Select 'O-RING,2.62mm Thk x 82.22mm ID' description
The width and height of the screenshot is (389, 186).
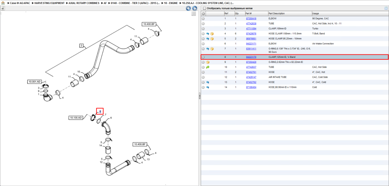click(x=286, y=62)
